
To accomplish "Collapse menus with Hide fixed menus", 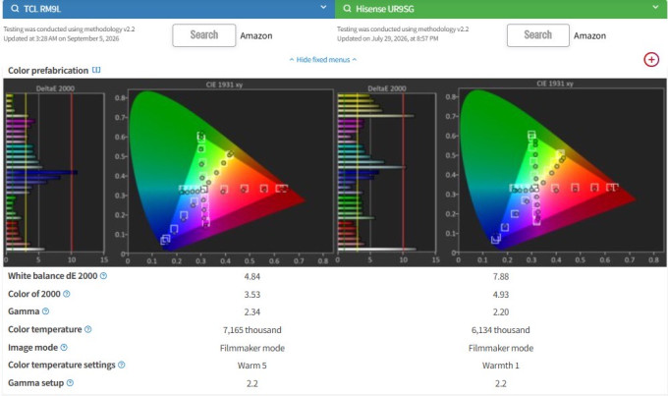I will point(323,60).
